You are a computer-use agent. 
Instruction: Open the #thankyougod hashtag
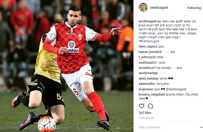click(149, 41)
